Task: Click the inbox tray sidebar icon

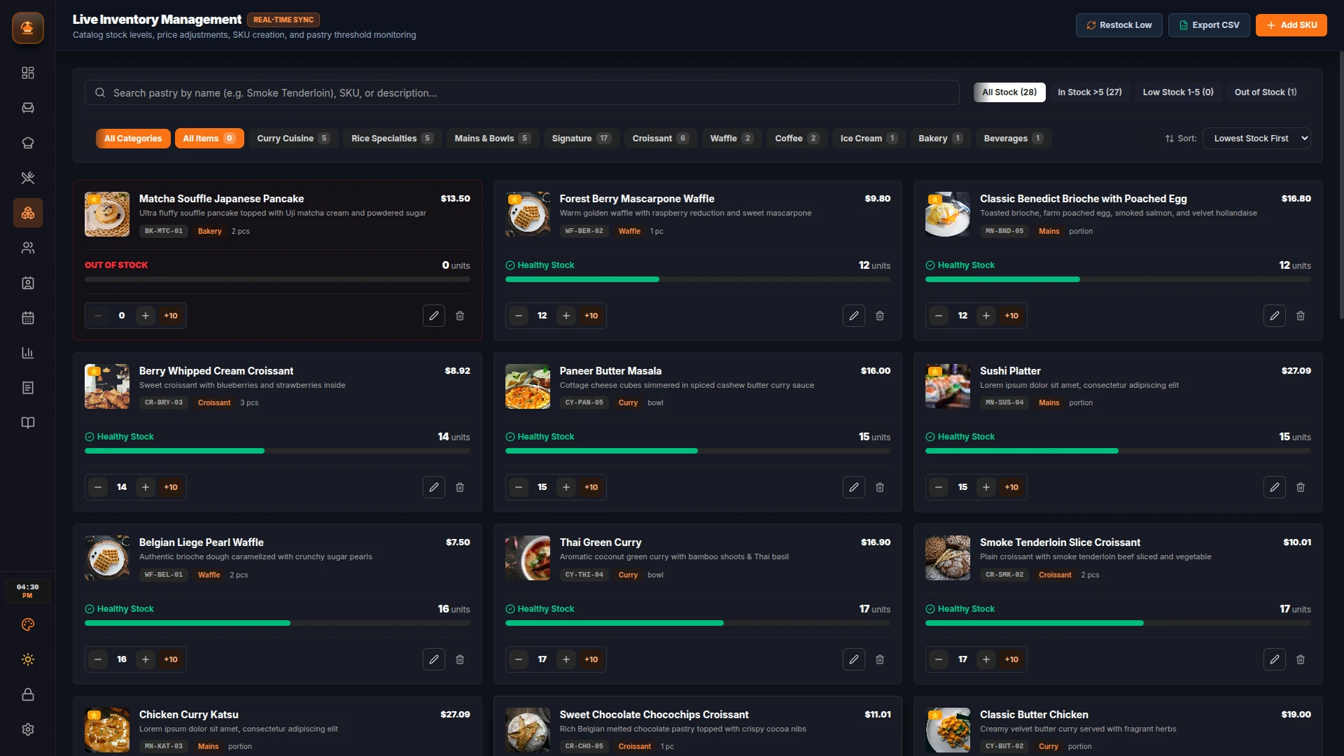Action: pyautogui.click(x=28, y=108)
